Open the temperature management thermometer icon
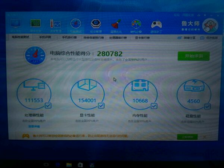Viewport: 224px width, 168px height. point(55,24)
